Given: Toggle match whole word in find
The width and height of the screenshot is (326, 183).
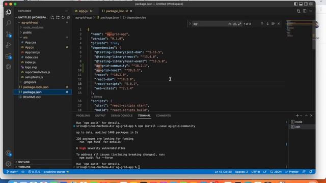Looking at the screenshot, I should (x=234, y=24).
